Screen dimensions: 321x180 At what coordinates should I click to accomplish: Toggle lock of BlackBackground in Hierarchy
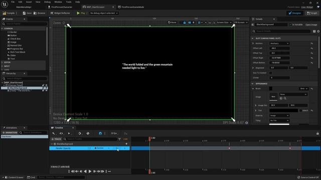[43, 88]
